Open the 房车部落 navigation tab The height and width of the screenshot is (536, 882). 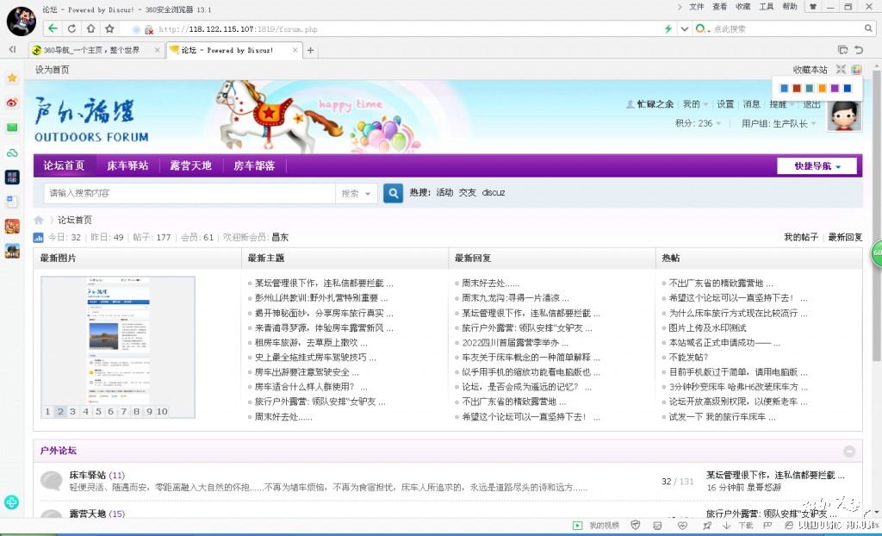click(254, 165)
